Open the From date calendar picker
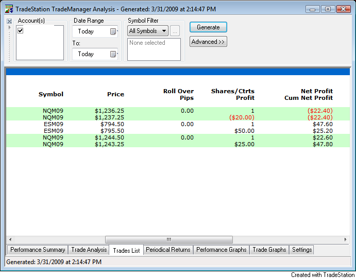Screen dimensions: 356x278 [x=113, y=31]
